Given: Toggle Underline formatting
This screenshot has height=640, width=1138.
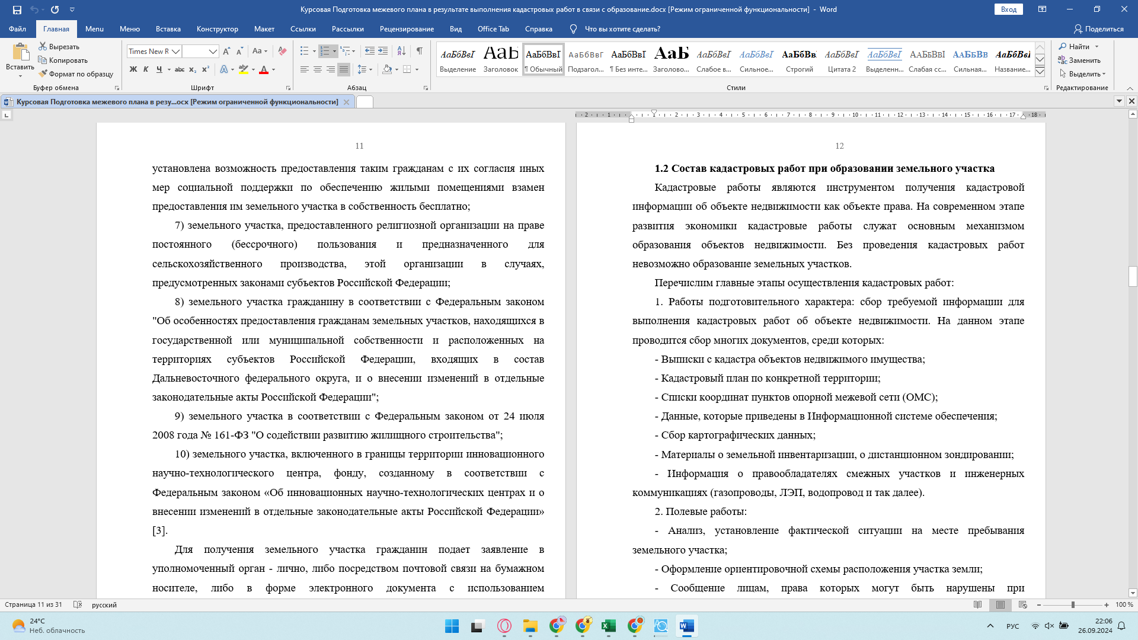Looking at the screenshot, I should coord(159,69).
